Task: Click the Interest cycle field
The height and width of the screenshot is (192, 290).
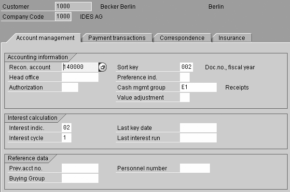Action: [67, 138]
